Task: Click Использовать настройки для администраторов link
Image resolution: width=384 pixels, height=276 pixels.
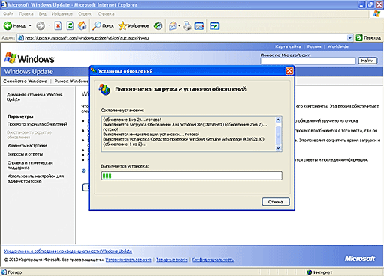Action: 35,179
